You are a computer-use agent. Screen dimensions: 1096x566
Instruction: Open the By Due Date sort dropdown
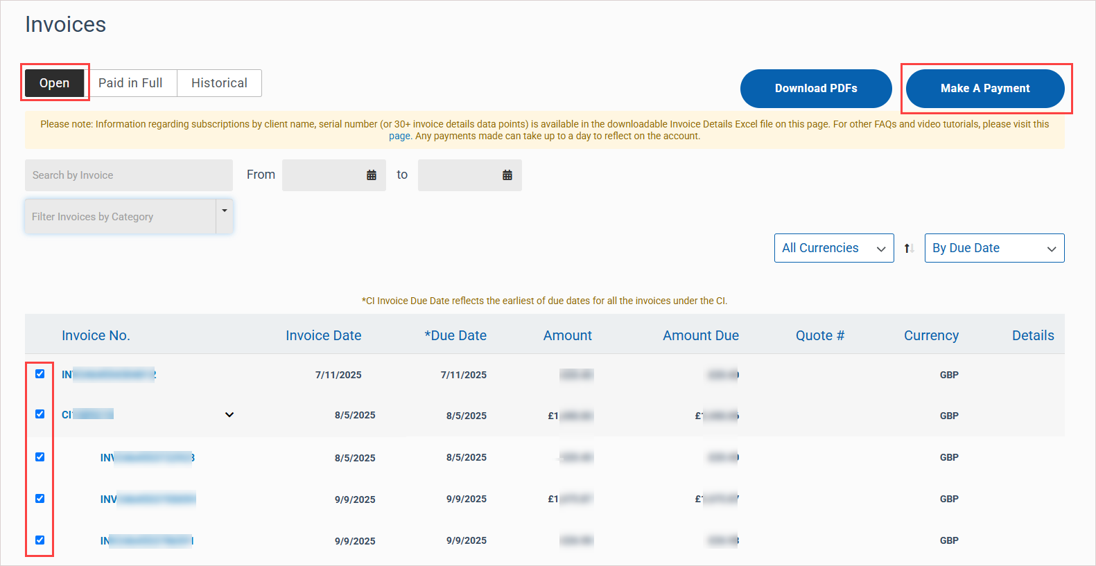tap(993, 248)
